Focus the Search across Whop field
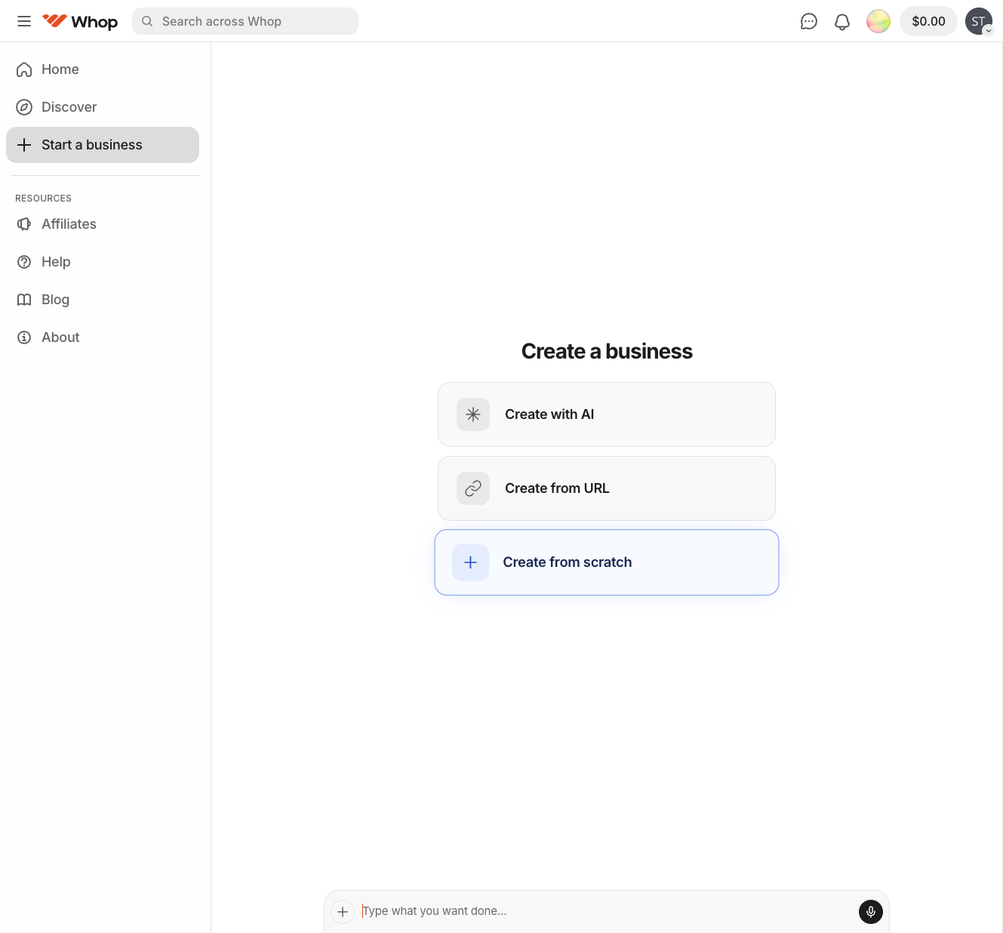Screen dimensions: 1003x933 tap(245, 21)
